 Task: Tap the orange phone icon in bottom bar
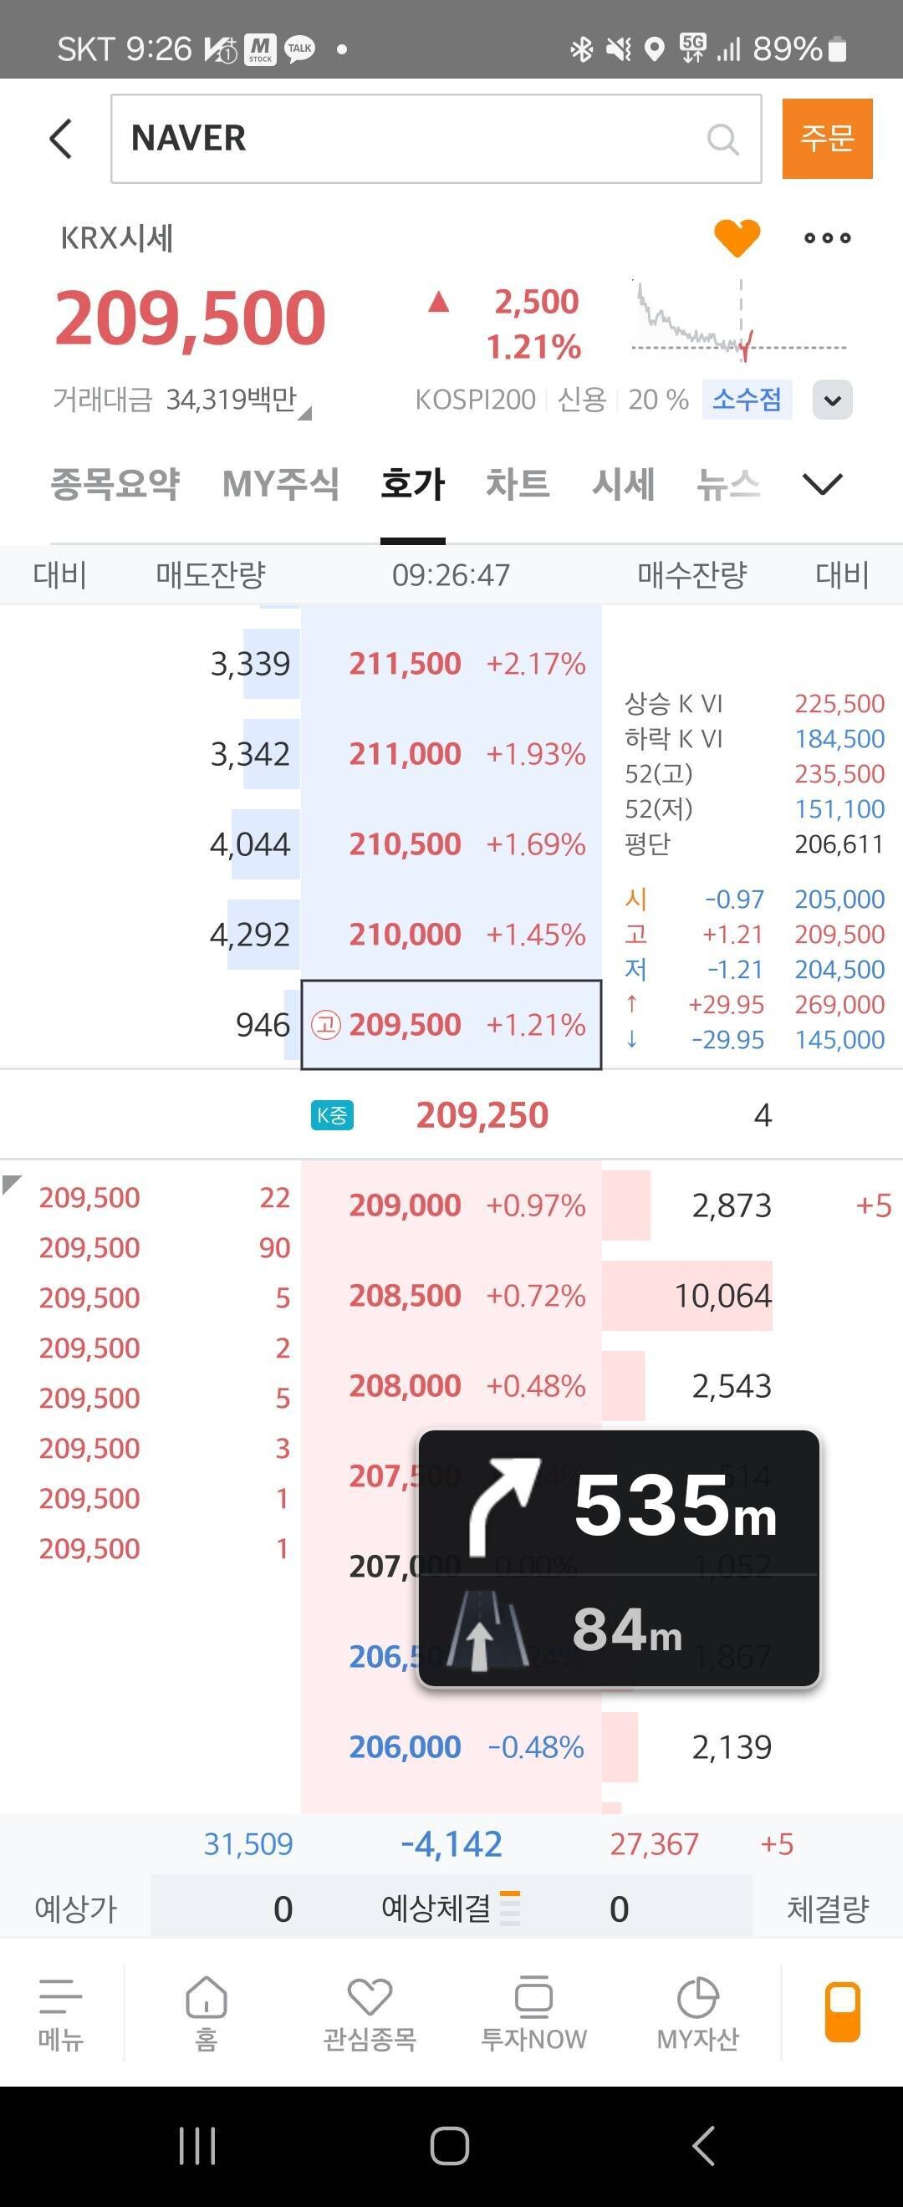tap(842, 2011)
